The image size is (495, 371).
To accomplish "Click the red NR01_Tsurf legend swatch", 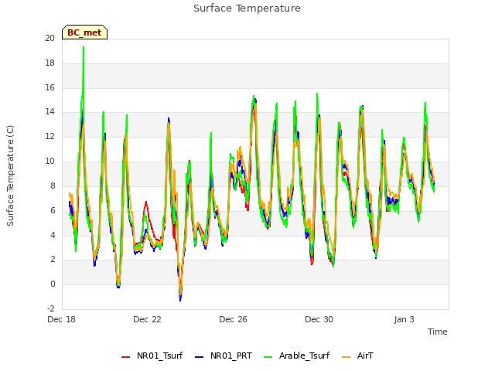I will click(125, 357).
